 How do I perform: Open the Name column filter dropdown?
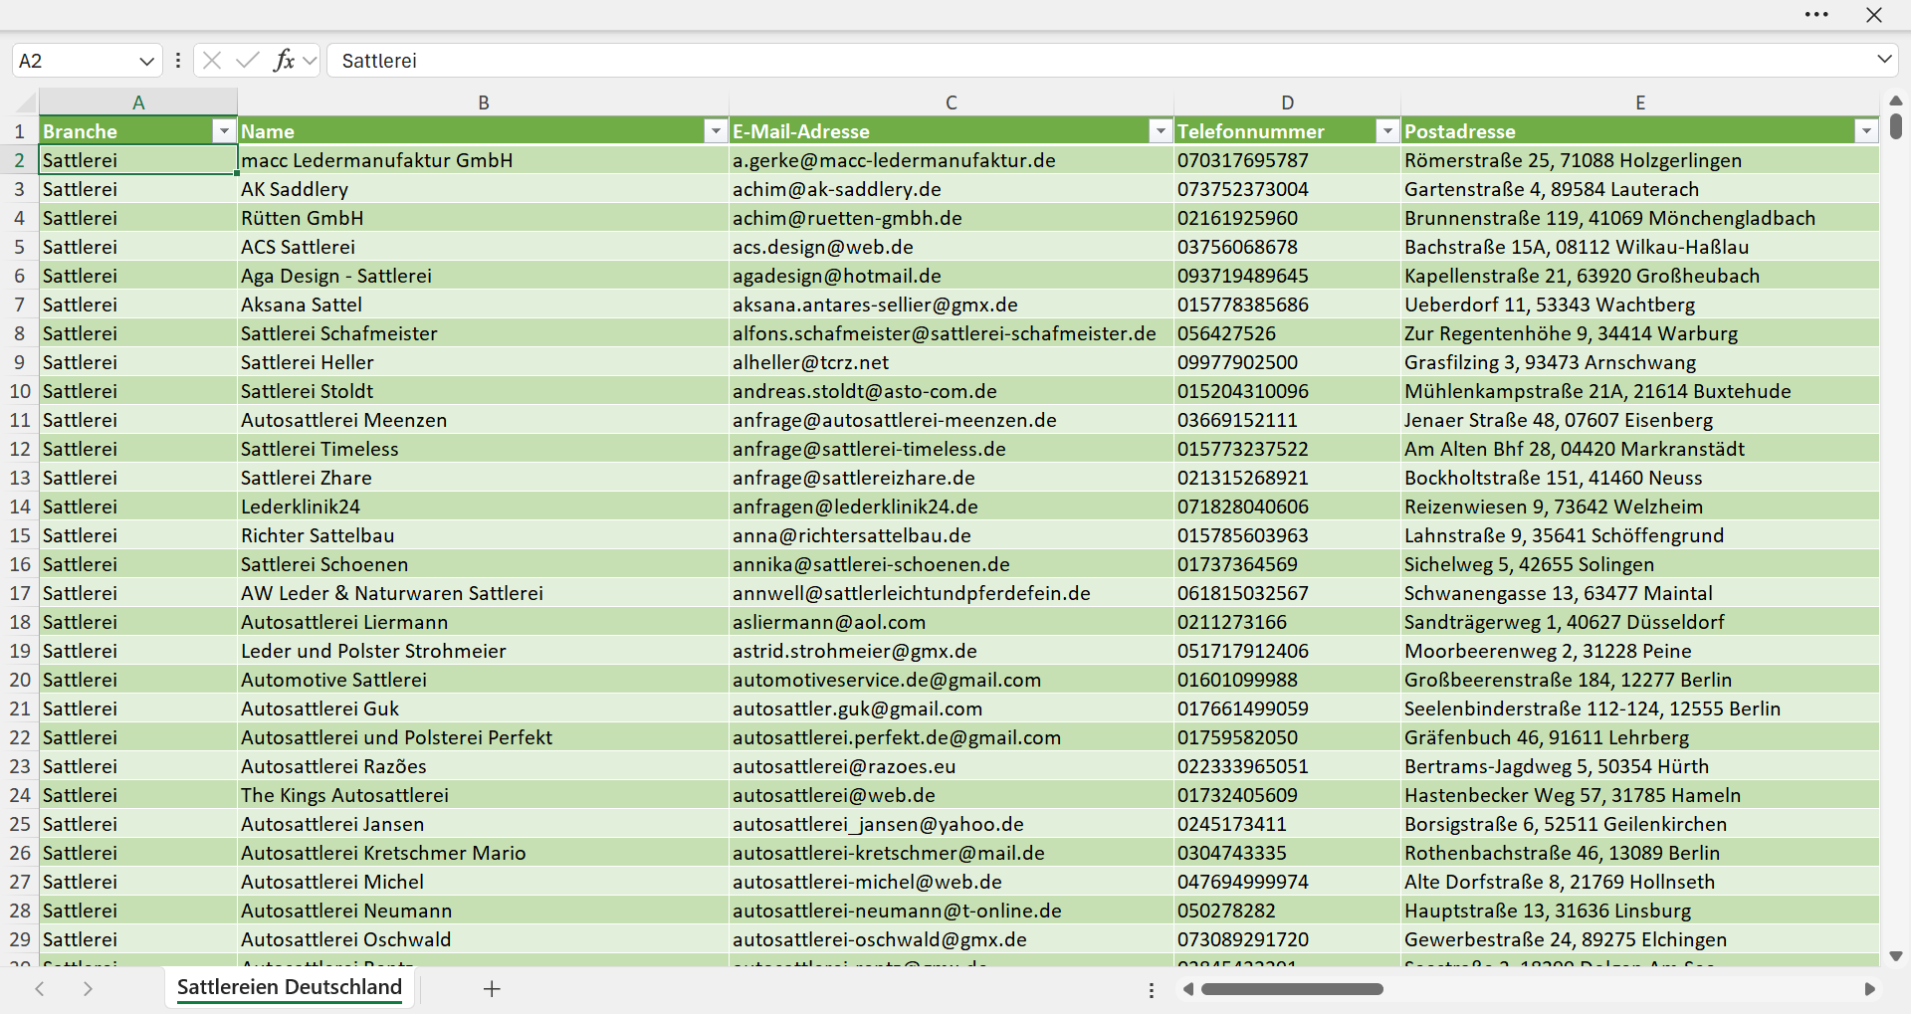click(716, 131)
